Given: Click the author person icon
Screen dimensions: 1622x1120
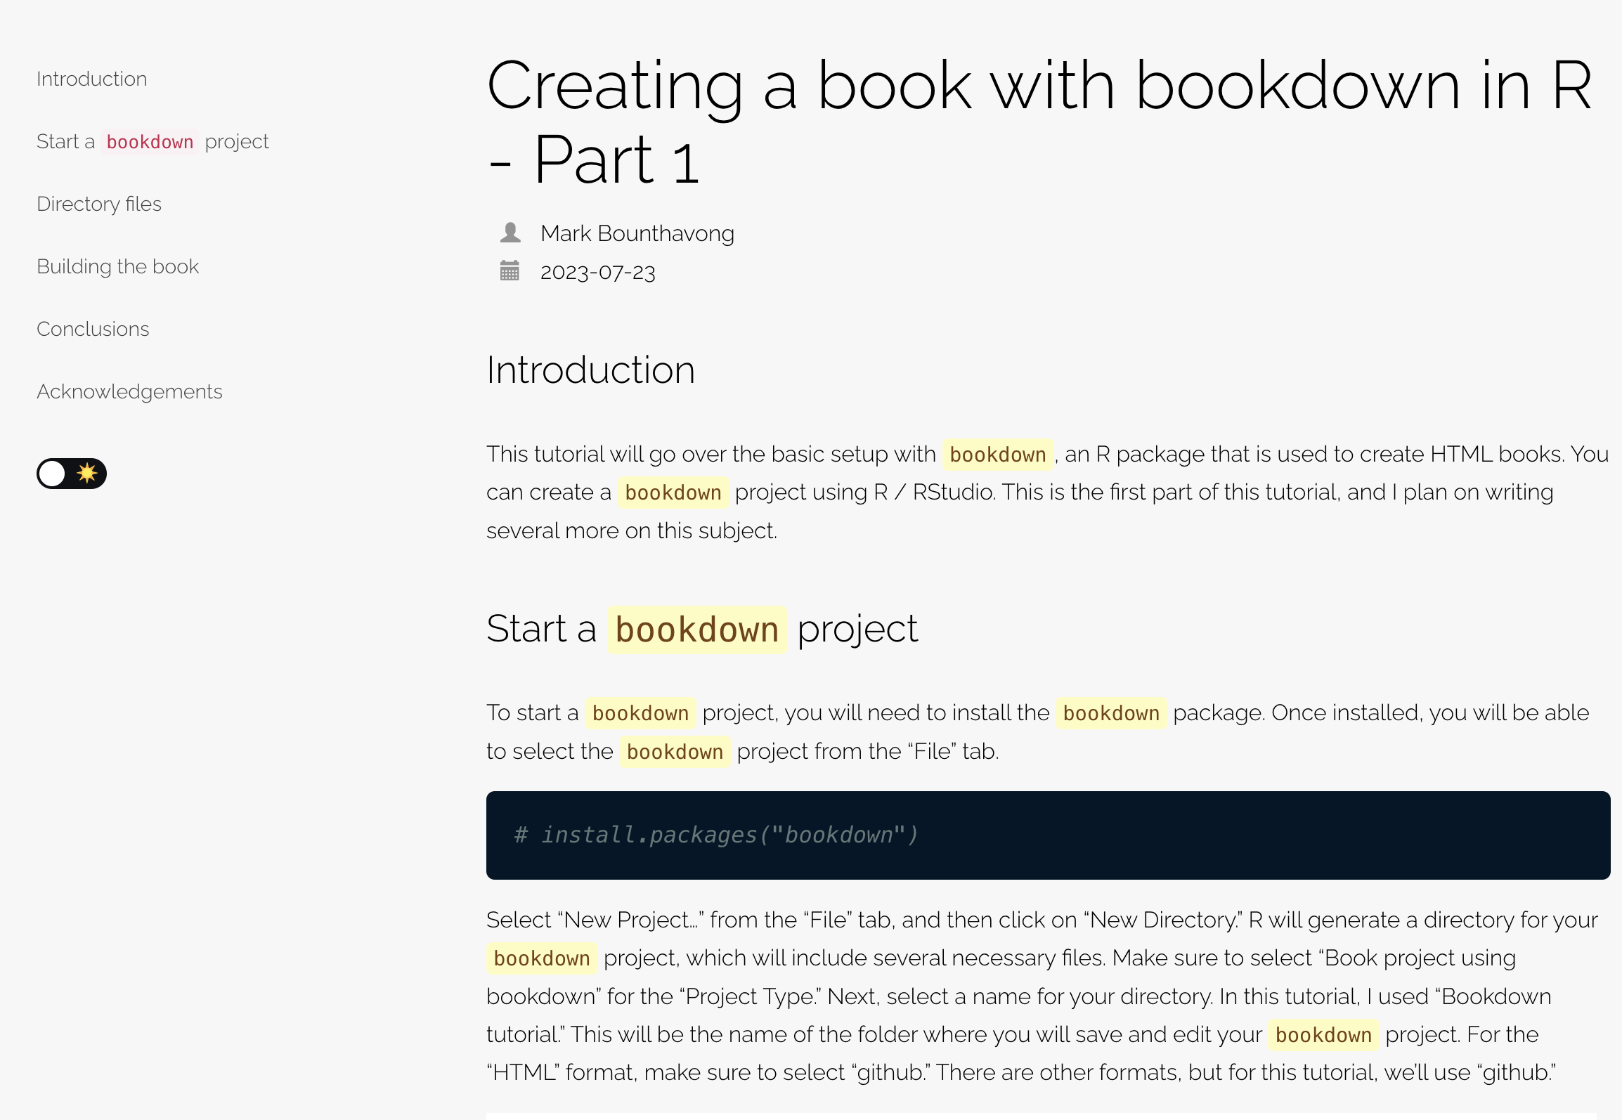Looking at the screenshot, I should [x=510, y=233].
